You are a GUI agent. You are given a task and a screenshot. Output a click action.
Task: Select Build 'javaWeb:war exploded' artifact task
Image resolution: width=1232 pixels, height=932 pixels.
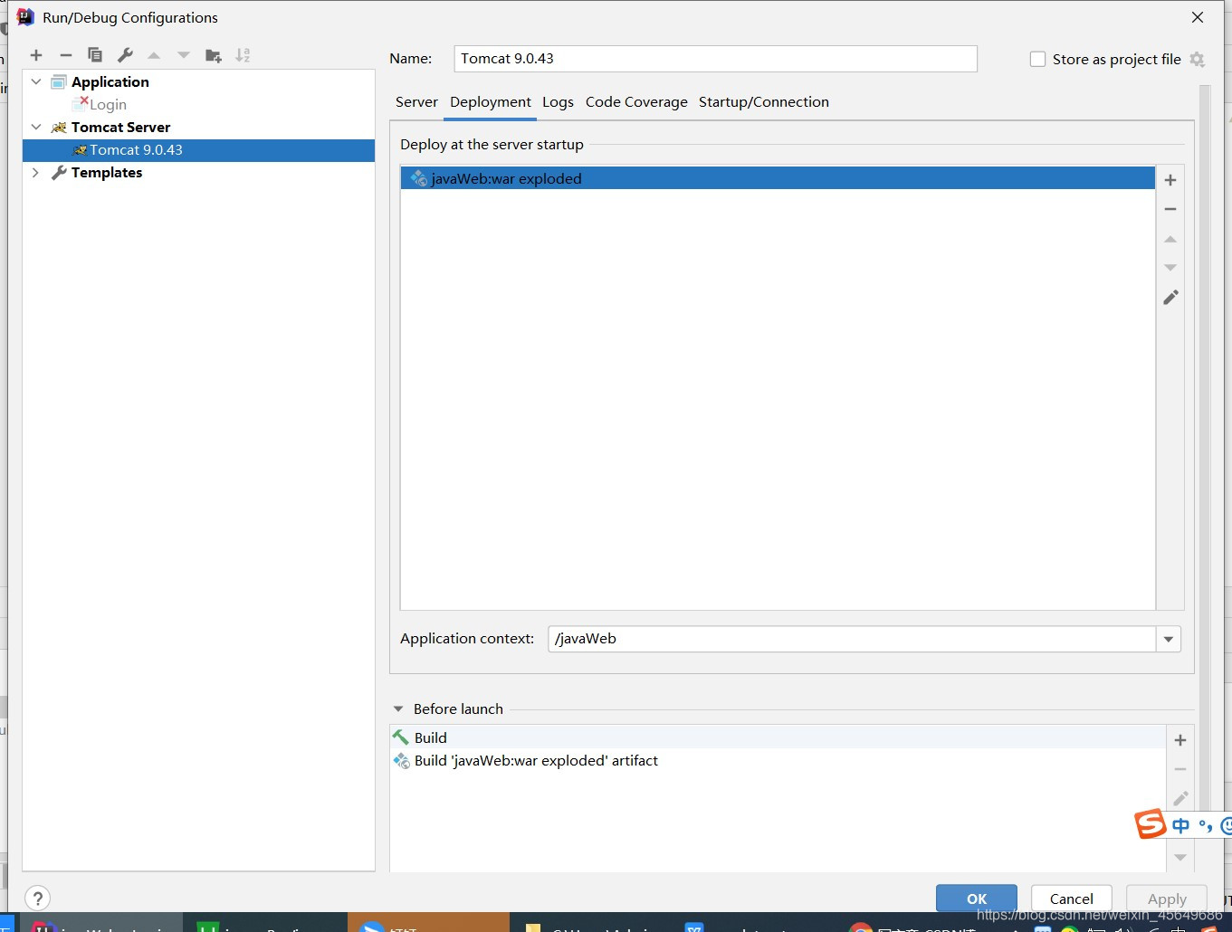click(x=778, y=761)
